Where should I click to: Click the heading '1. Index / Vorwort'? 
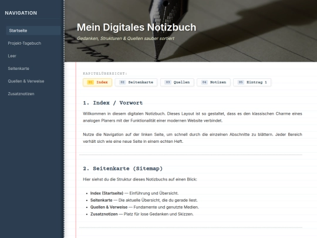[113, 103]
